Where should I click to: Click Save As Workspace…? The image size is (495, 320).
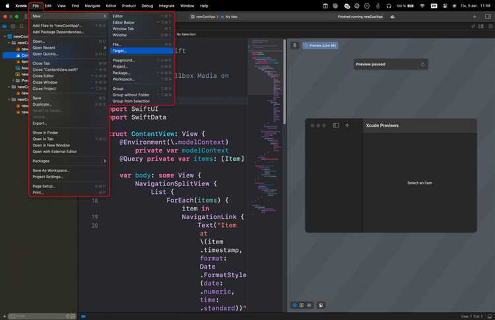click(69, 170)
